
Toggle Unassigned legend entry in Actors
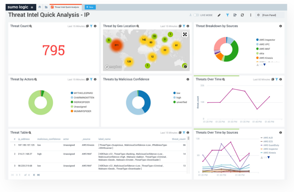point(78,107)
